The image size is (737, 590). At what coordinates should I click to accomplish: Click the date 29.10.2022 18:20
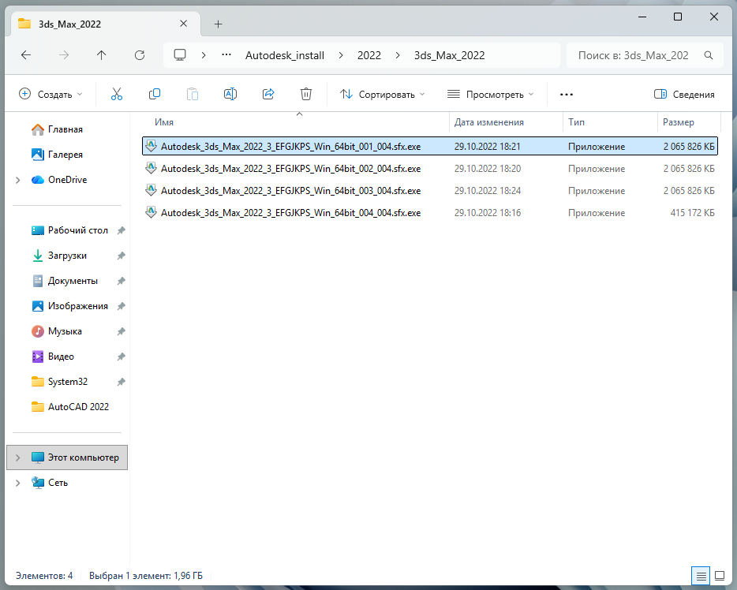[488, 169]
